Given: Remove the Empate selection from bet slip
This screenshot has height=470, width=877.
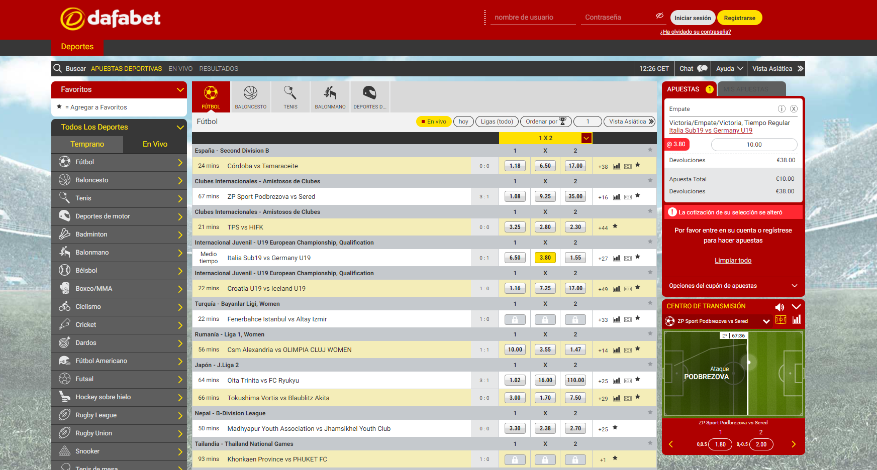Looking at the screenshot, I should 794,109.
